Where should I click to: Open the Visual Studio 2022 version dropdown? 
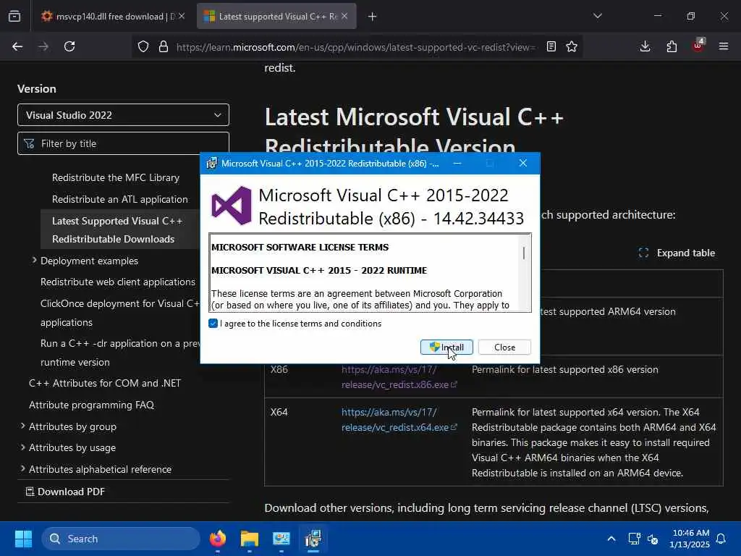123,115
